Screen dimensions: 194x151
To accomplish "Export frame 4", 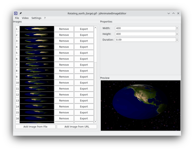I will 84,47.
